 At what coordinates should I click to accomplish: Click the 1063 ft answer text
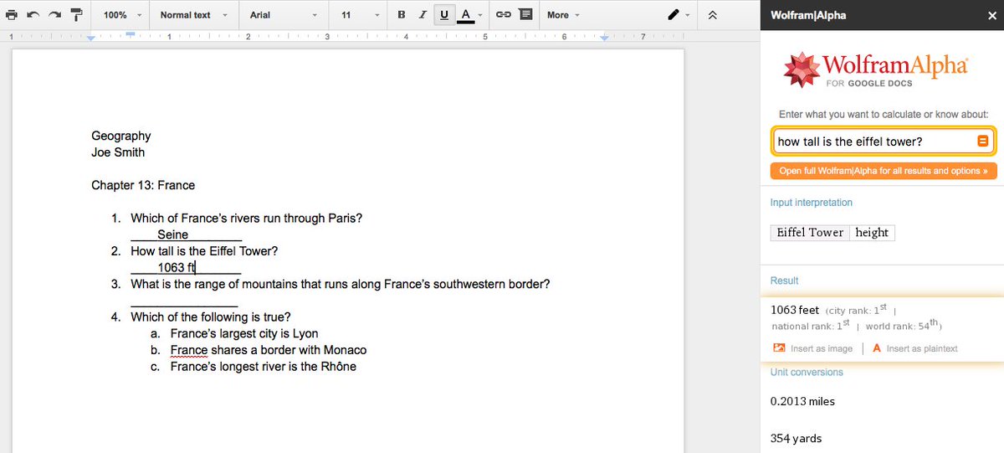tap(176, 267)
